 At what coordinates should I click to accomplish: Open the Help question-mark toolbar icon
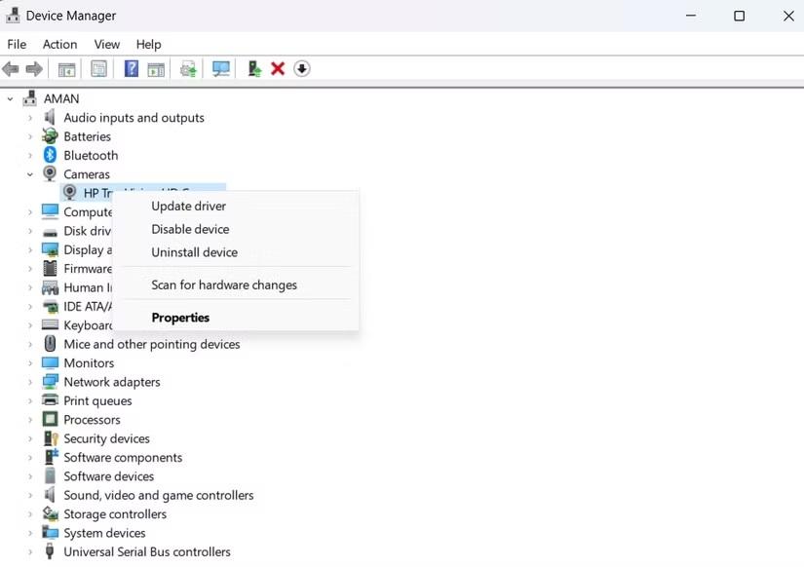click(132, 69)
